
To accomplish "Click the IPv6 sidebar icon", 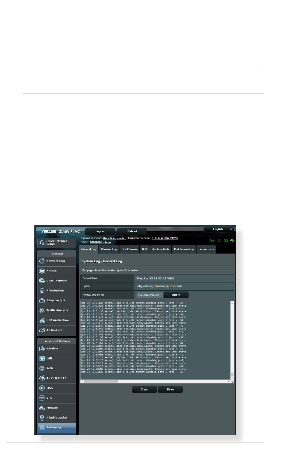I will pyautogui.click(x=42, y=388).
